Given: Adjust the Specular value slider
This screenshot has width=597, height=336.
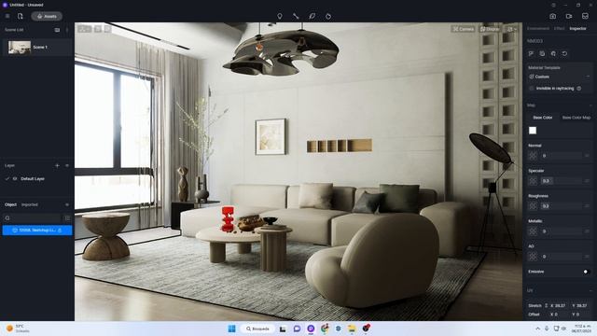Looking at the screenshot, I should (562, 181).
